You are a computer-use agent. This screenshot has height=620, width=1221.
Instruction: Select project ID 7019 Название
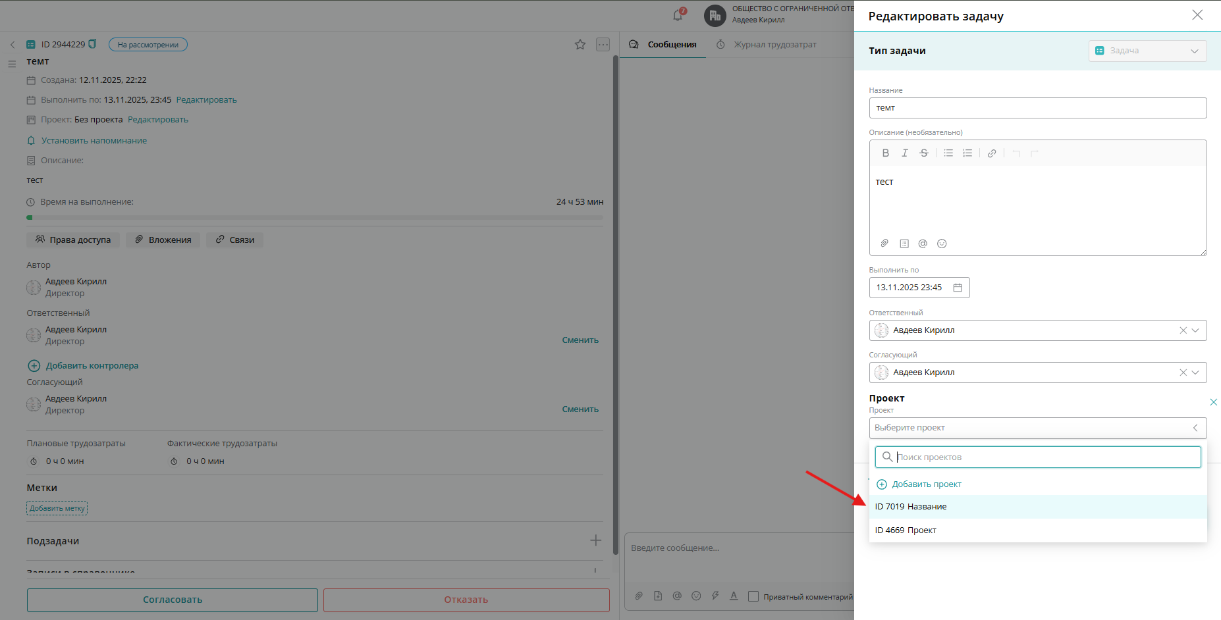1038,507
